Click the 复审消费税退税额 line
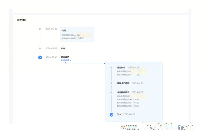Viewport: 200px width, 133px height. 128,74
